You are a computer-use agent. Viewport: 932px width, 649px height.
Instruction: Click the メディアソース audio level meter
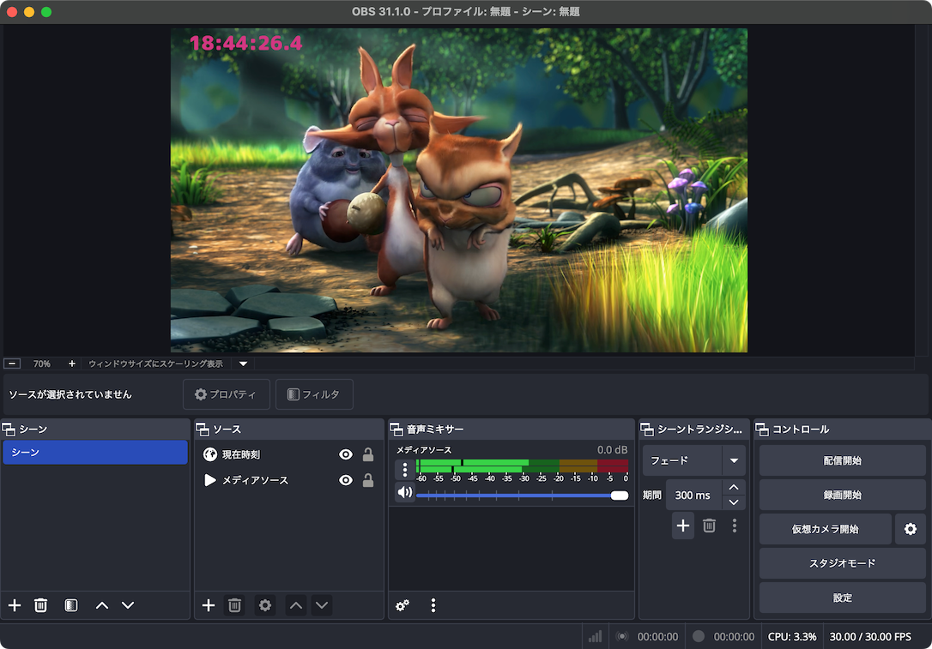click(523, 466)
